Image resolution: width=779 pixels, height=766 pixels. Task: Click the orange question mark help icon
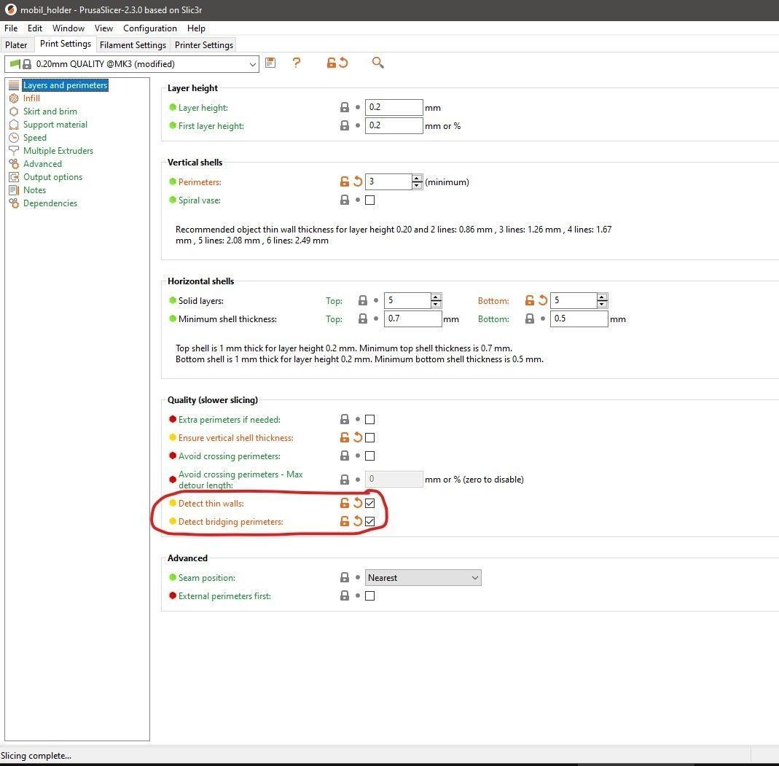(297, 63)
